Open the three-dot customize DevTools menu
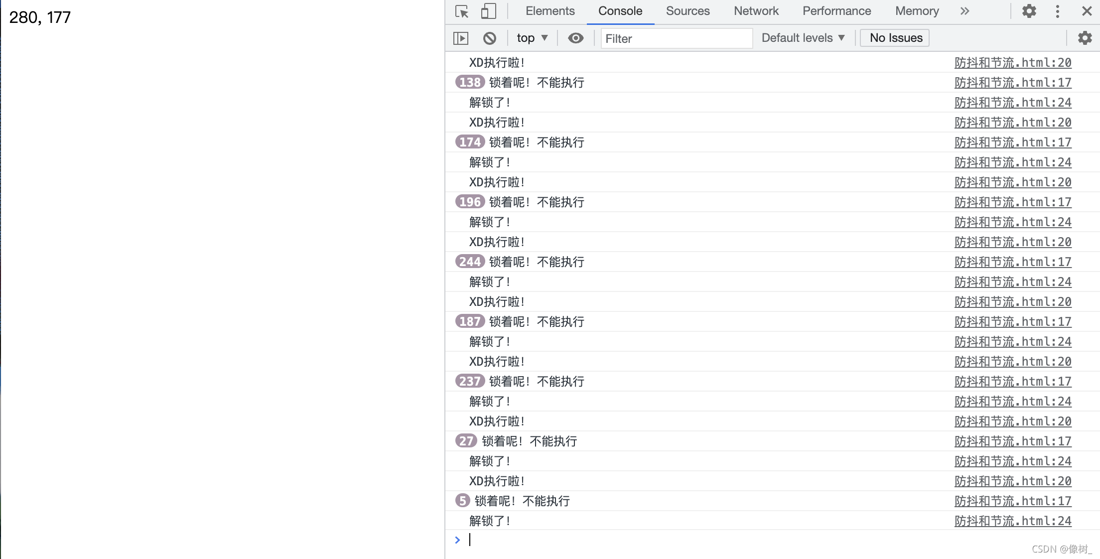 pyautogui.click(x=1058, y=11)
